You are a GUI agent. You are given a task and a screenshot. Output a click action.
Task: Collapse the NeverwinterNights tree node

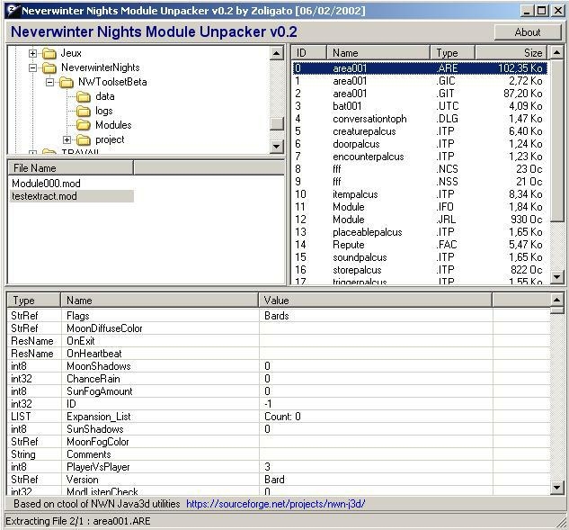coord(33,67)
